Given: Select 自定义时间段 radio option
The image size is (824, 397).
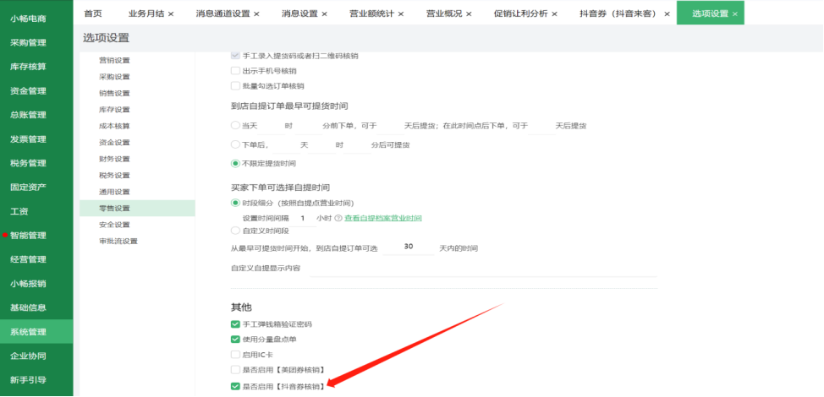Looking at the screenshot, I should click(x=235, y=231).
